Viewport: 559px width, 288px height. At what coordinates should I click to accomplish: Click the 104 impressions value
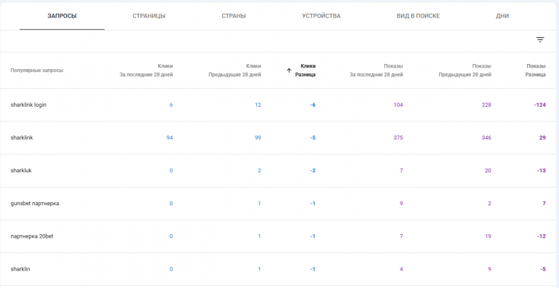(398, 105)
